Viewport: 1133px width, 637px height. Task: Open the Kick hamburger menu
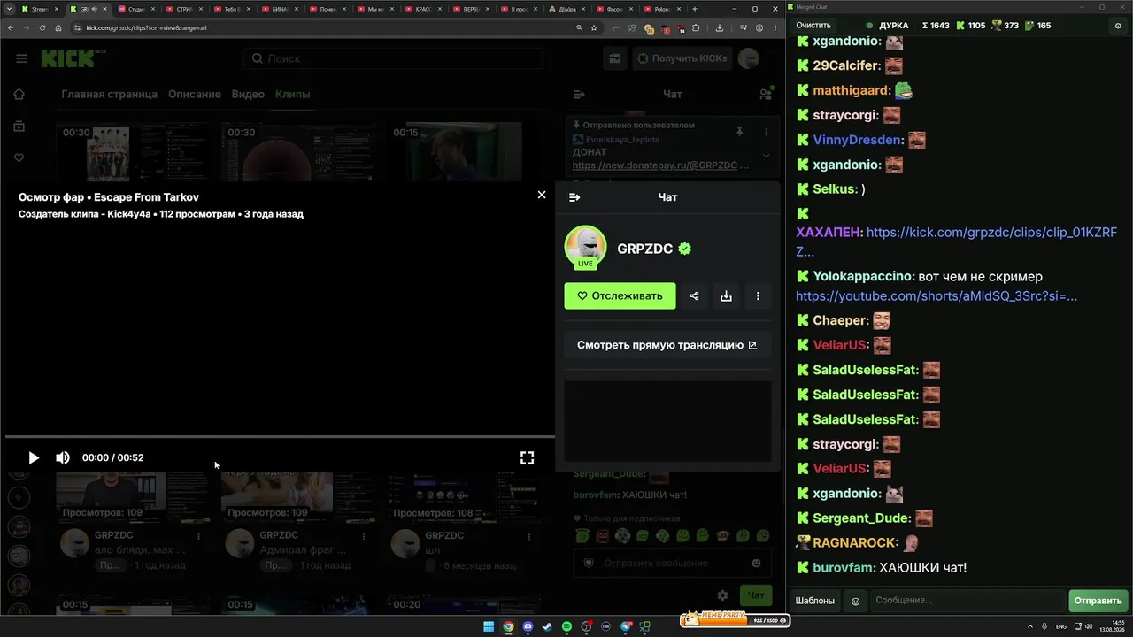click(x=21, y=58)
